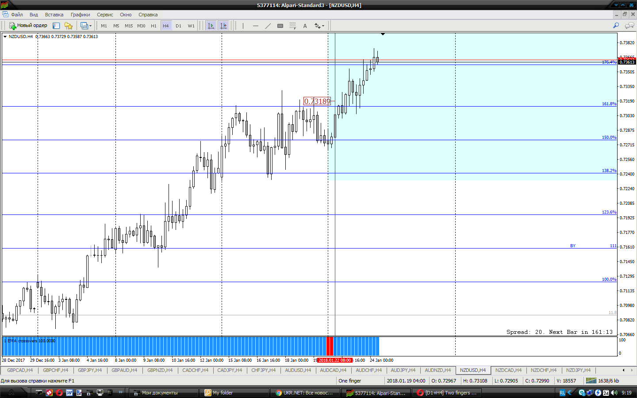Open the Окно menu

[126, 15]
